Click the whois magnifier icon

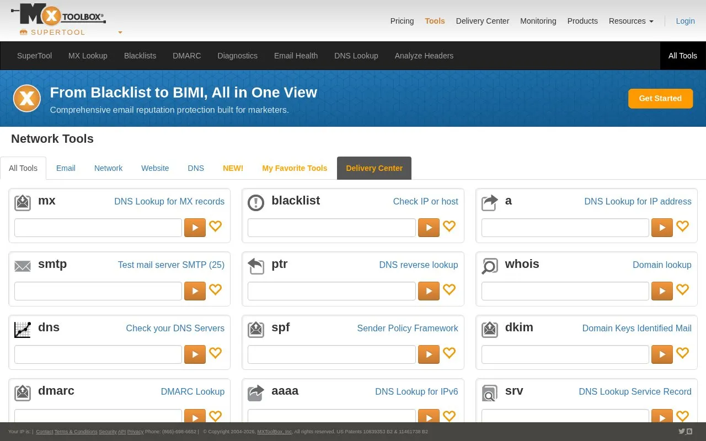490,266
